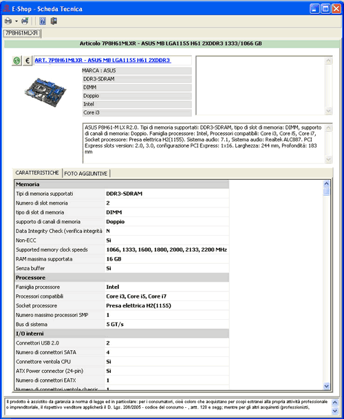The image size is (344, 419).
Task: Switch to the FOTO AGGIUNTIVE tab
Action: [x=86, y=174]
